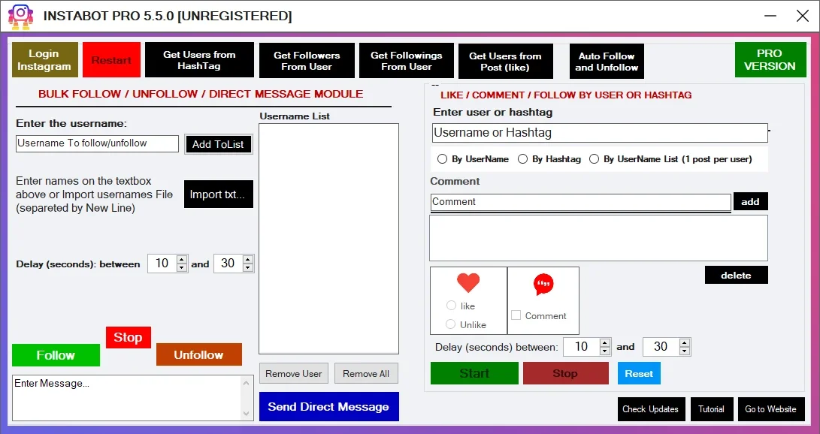This screenshot has width=820, height=434.
Task: Click the right module minimum delay value field
Action: 582,347
